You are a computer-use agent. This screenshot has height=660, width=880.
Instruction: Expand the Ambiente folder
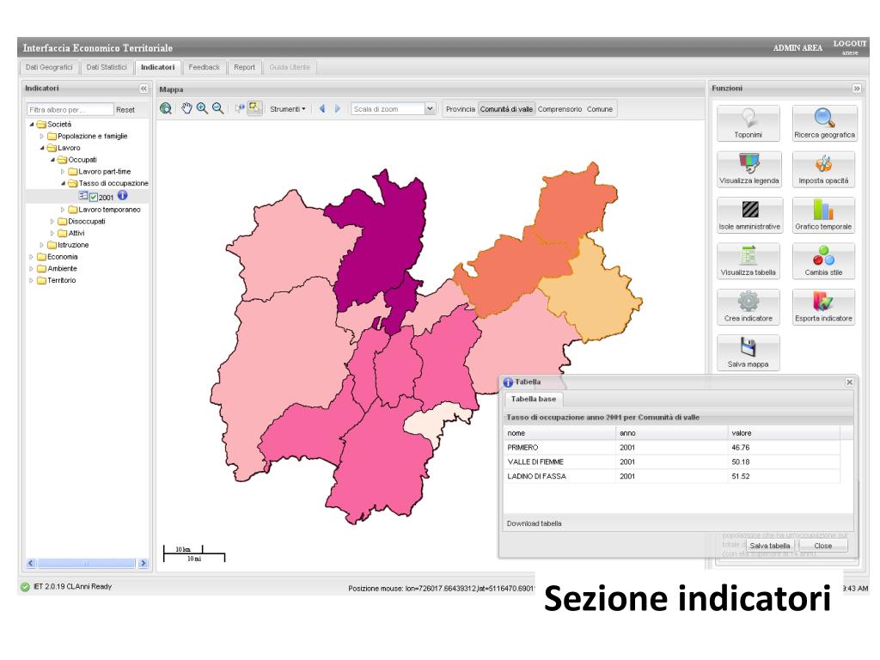tap(32, 269)
